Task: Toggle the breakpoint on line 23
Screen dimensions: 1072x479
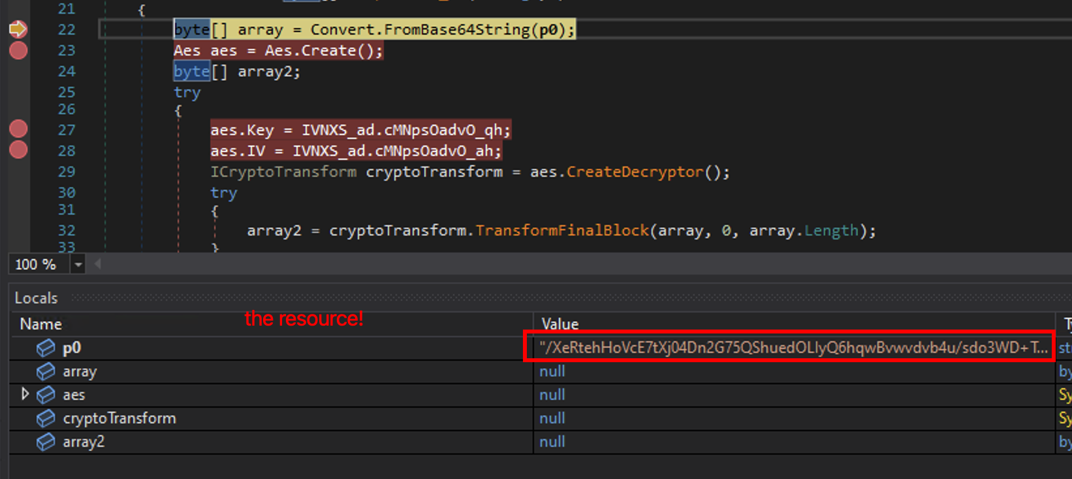Action: point(18,50)
